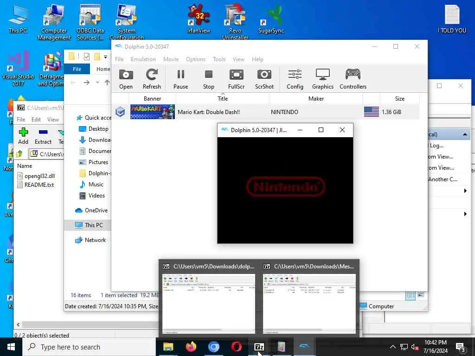Select Quick access in Explorer sidebar
Screen dimensions: 475x356
94,118
